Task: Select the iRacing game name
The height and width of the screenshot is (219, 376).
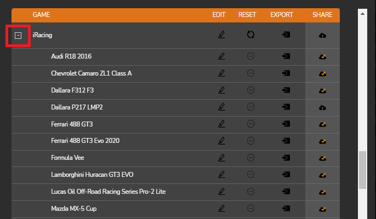Action: click(x=42, y=35)
